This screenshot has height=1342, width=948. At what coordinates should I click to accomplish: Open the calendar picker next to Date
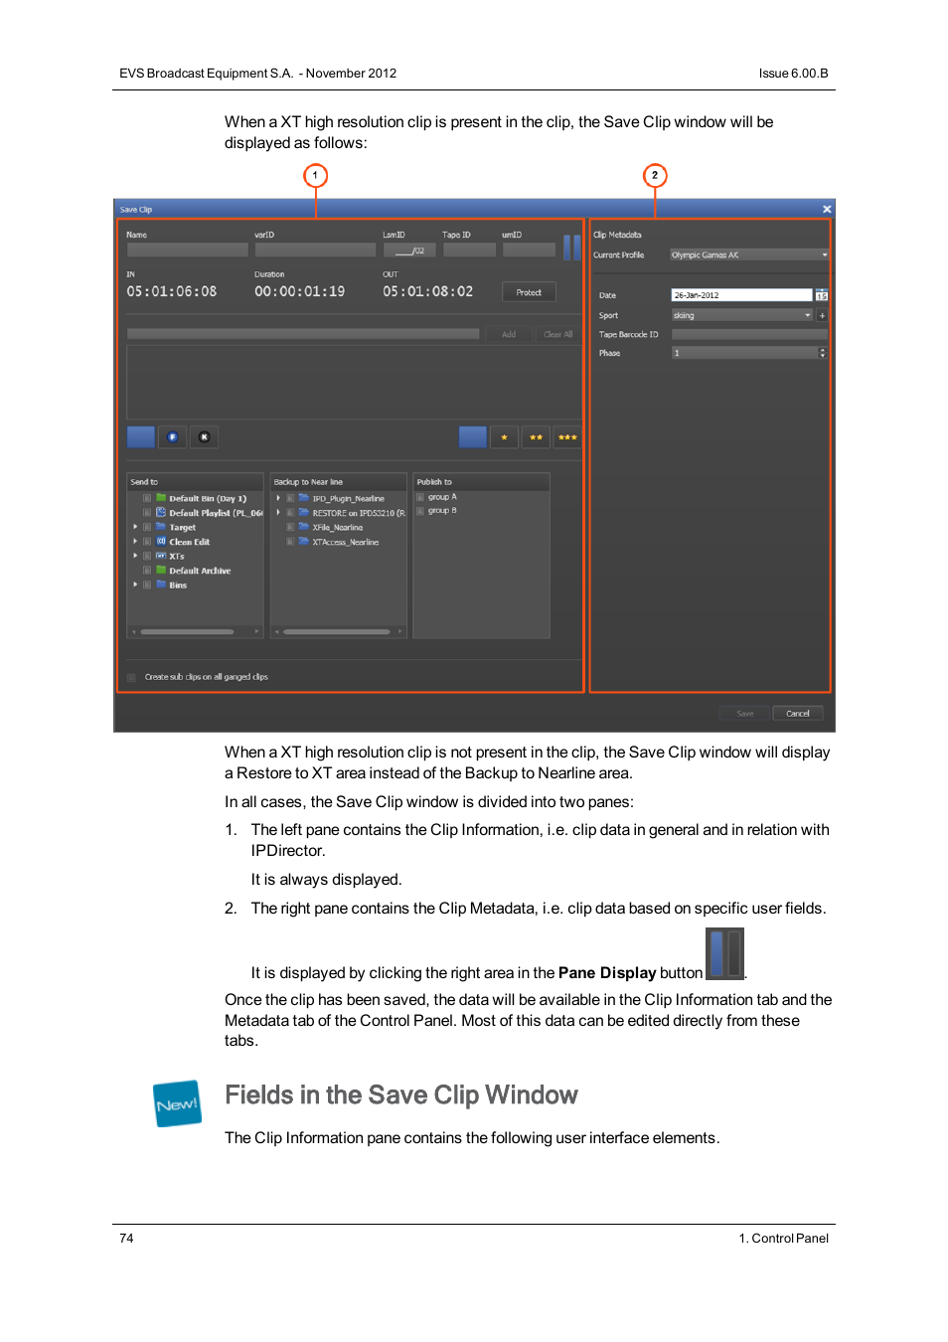coord(822,295)
